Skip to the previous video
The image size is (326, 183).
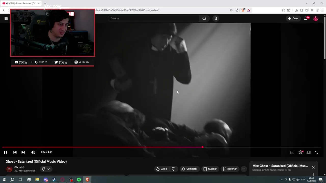[15, 152]
